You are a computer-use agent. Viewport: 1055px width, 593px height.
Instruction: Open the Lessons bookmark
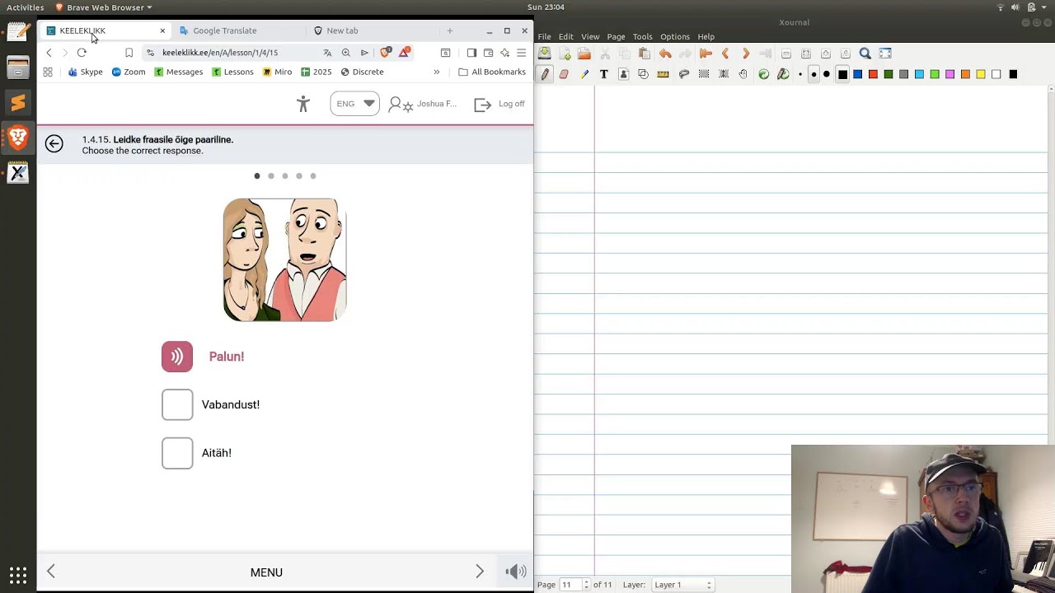point(232,72)
